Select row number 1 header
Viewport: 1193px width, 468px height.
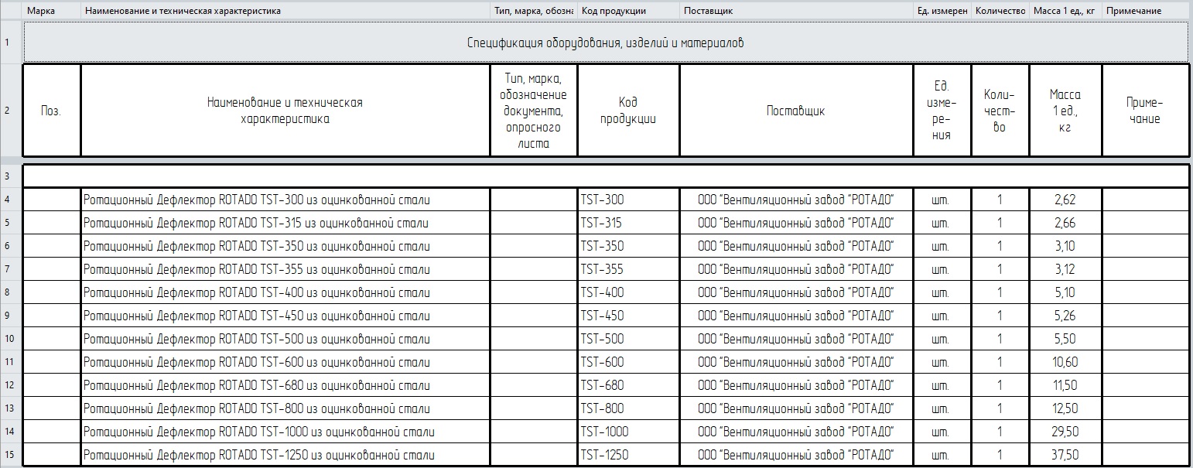pos(12,43)
